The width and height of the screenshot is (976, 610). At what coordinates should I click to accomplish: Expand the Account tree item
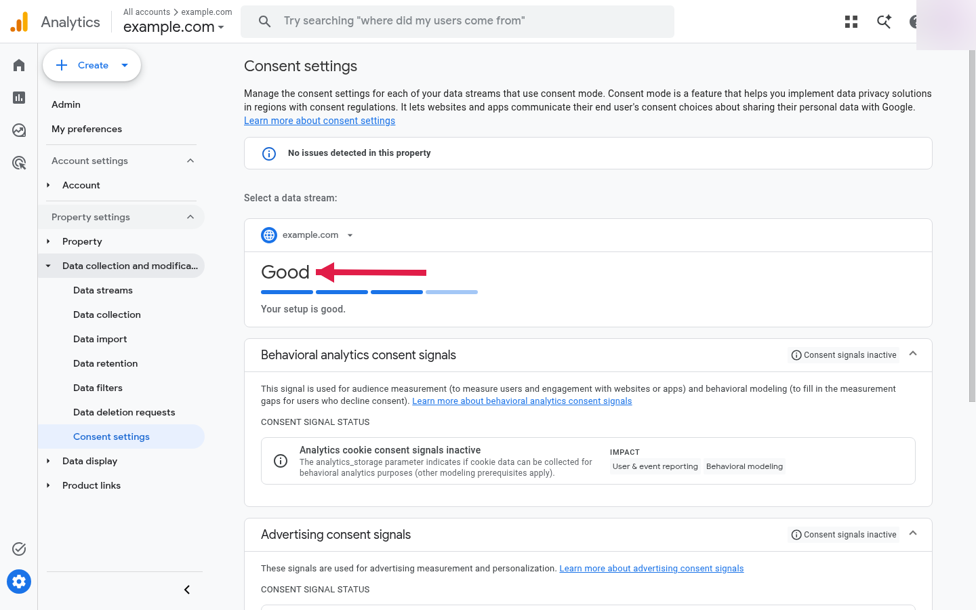pos(48,185)
